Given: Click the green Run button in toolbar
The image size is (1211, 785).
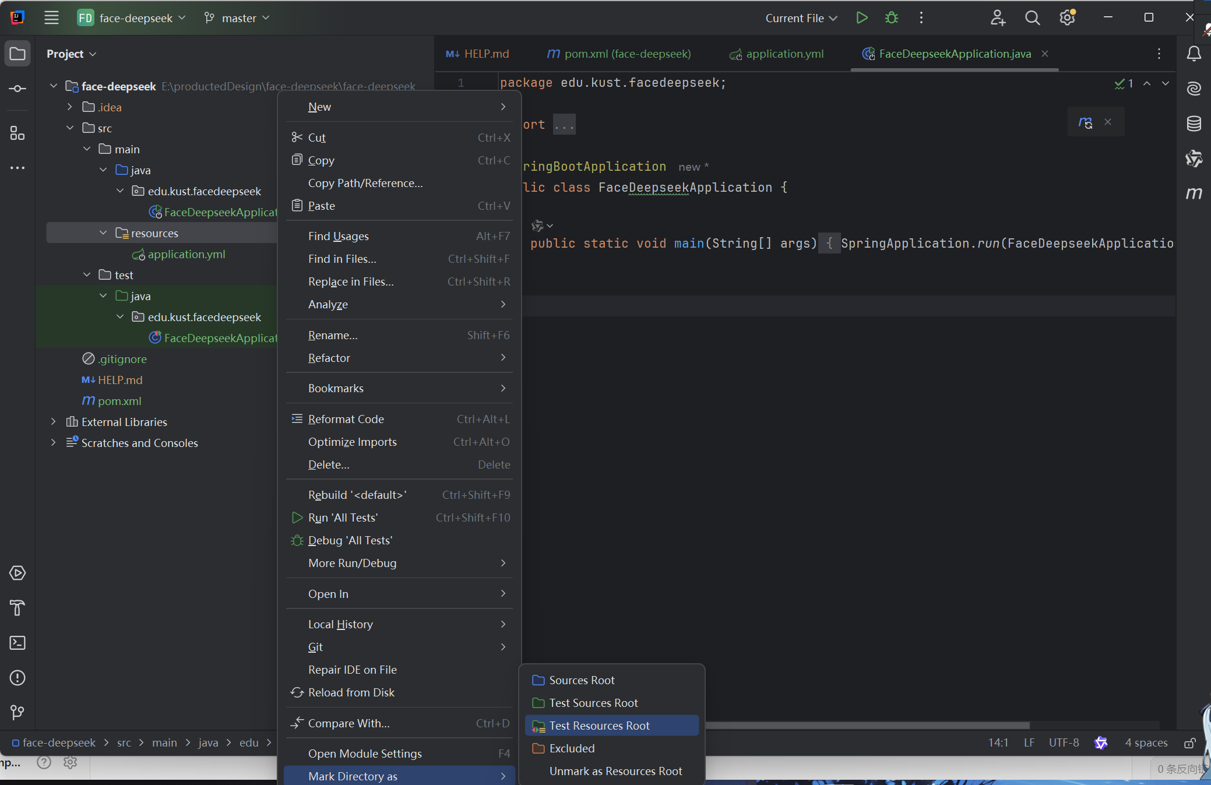Looking at the screenshot, I should click(861, 18).
